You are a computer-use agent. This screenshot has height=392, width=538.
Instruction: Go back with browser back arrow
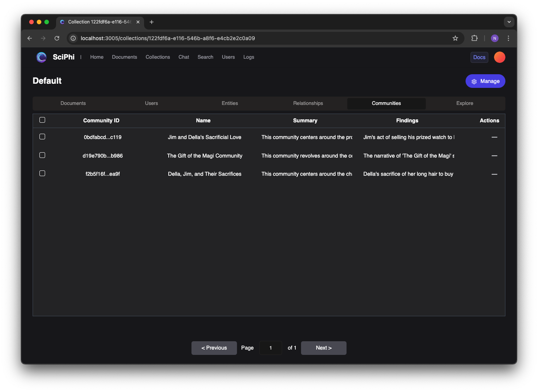pyautogui.click(x=30, y=38)
